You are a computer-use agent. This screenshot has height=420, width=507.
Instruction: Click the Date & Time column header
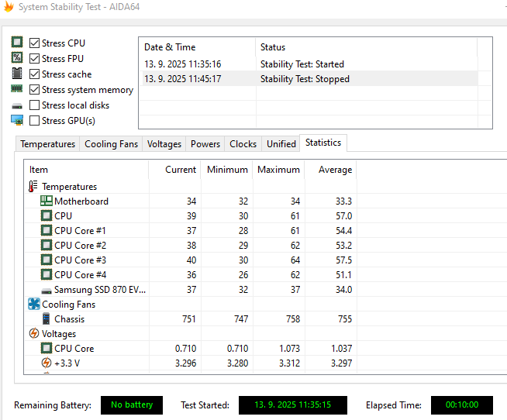coord(170,47)
